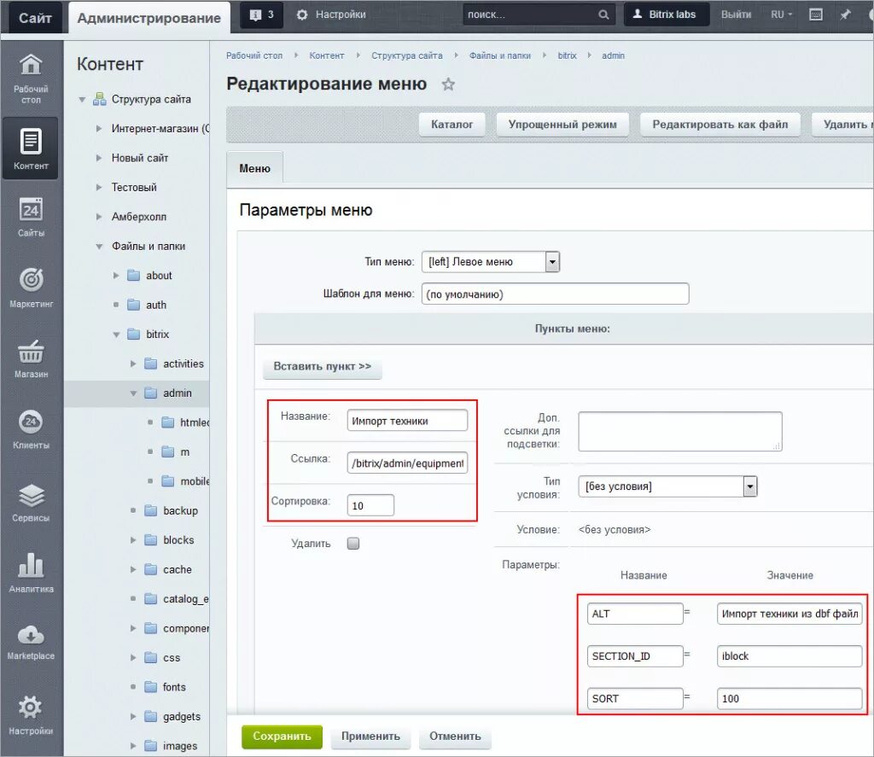Click the Каталог button

tap(452, 125)
